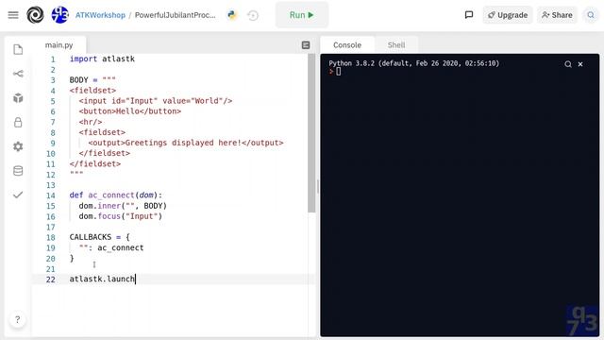Viewport: 604px width, 340px height.
Task: Run the program with Run button
Action: click(x=302, y=15)
